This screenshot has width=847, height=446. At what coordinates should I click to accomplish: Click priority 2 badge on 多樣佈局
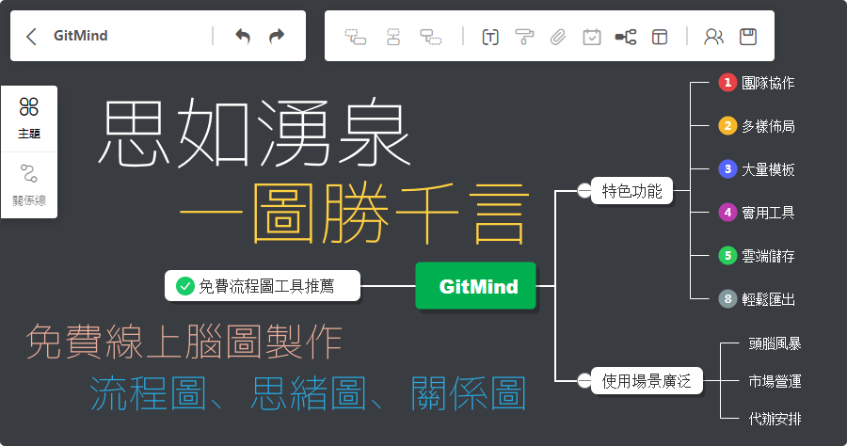727,126
